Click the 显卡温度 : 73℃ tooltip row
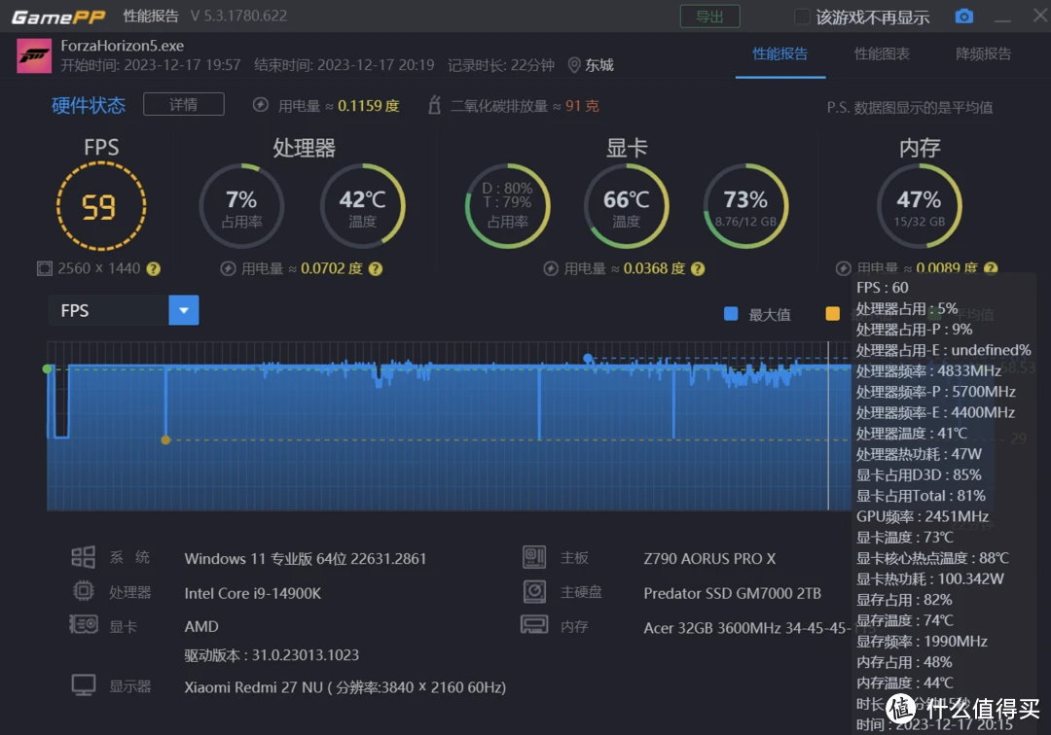Screen dimensions: 1051x735 pos(904,538)
